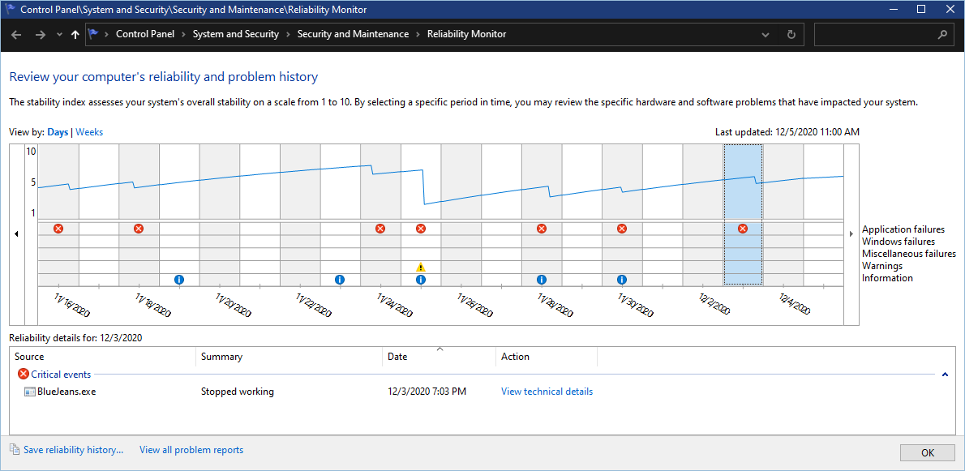Click the leftmost blue information icon
Viewport: 965px width, 471px height.
click(179, 280)
